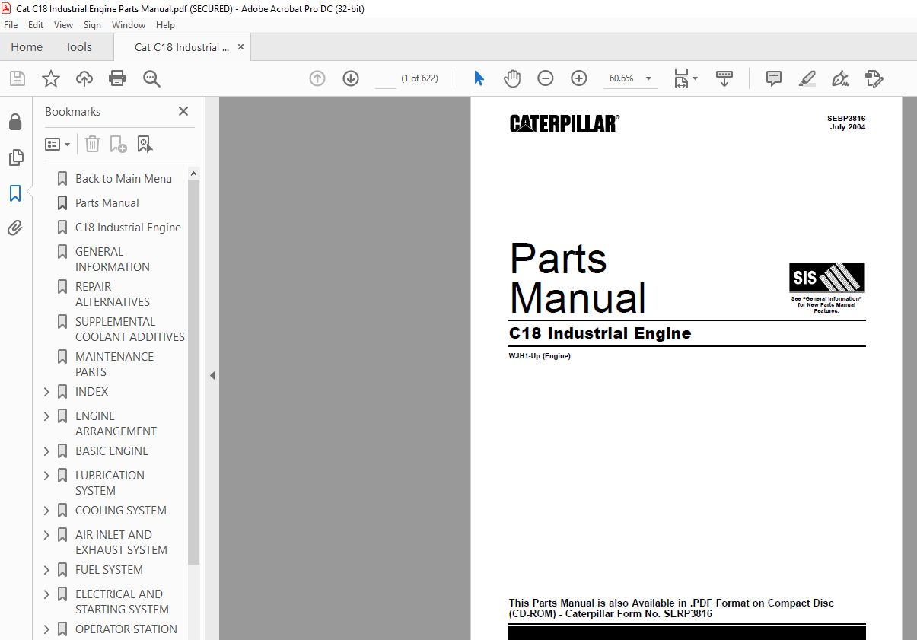
Task: Open the zoom level dropdown
Action: (648, 78)
